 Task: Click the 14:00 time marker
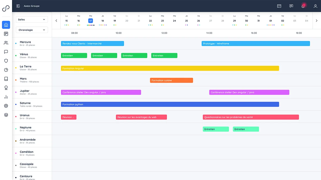click(209, 33)
